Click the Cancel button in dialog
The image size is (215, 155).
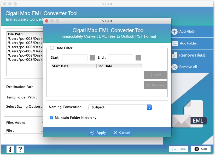pyautogui.click(x=121, y=132)
